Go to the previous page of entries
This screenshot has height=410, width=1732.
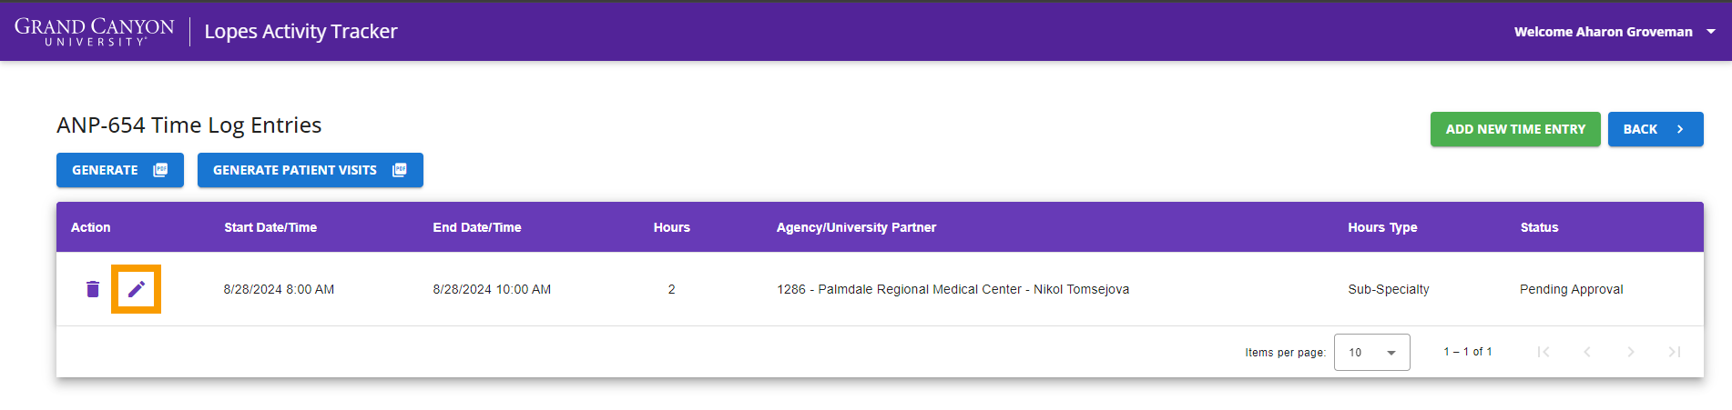click(x=1586, y=352)
